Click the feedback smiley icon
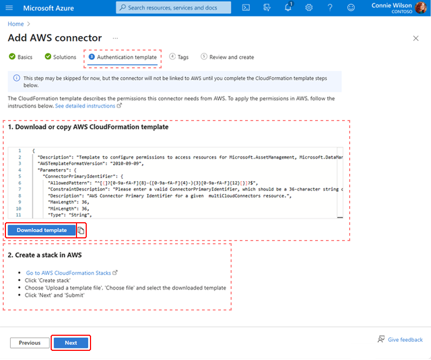The height and width of the screenshot is (360, 431). coord(351,8)
